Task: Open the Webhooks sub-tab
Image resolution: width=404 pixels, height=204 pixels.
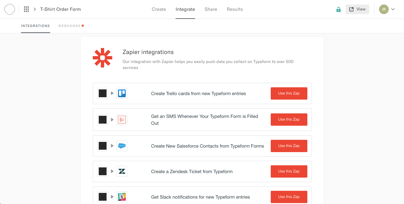Action: pyautogui.click(x=69, y=26)
